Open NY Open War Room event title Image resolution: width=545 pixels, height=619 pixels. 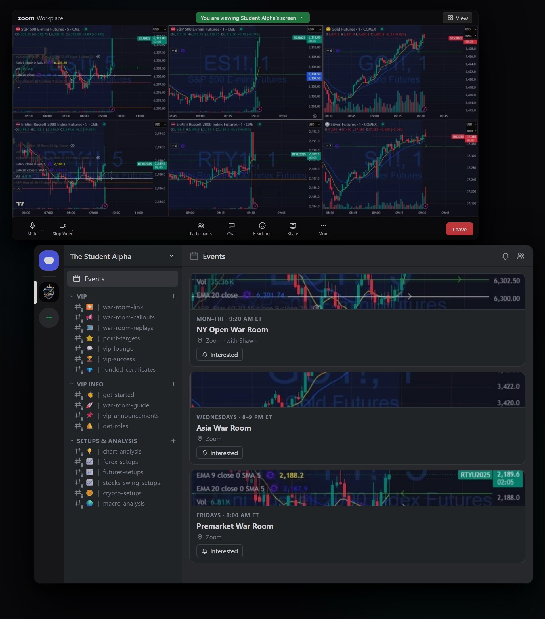(232, 330)
